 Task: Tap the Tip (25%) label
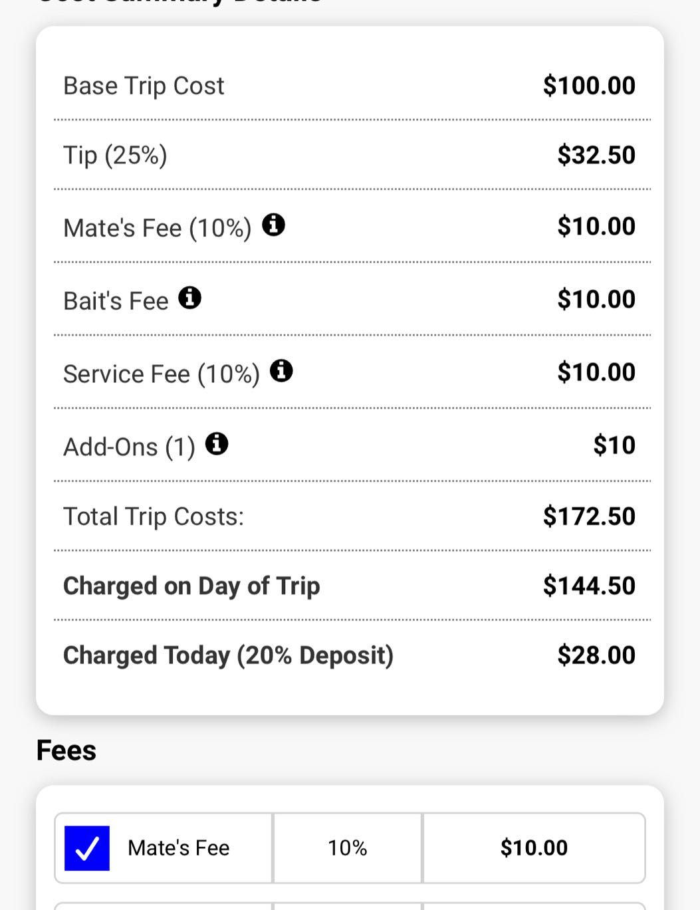pyautogui.click(x=115, y=156)
